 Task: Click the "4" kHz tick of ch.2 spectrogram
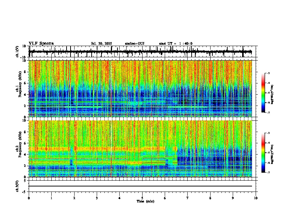[x=25, y=155]
